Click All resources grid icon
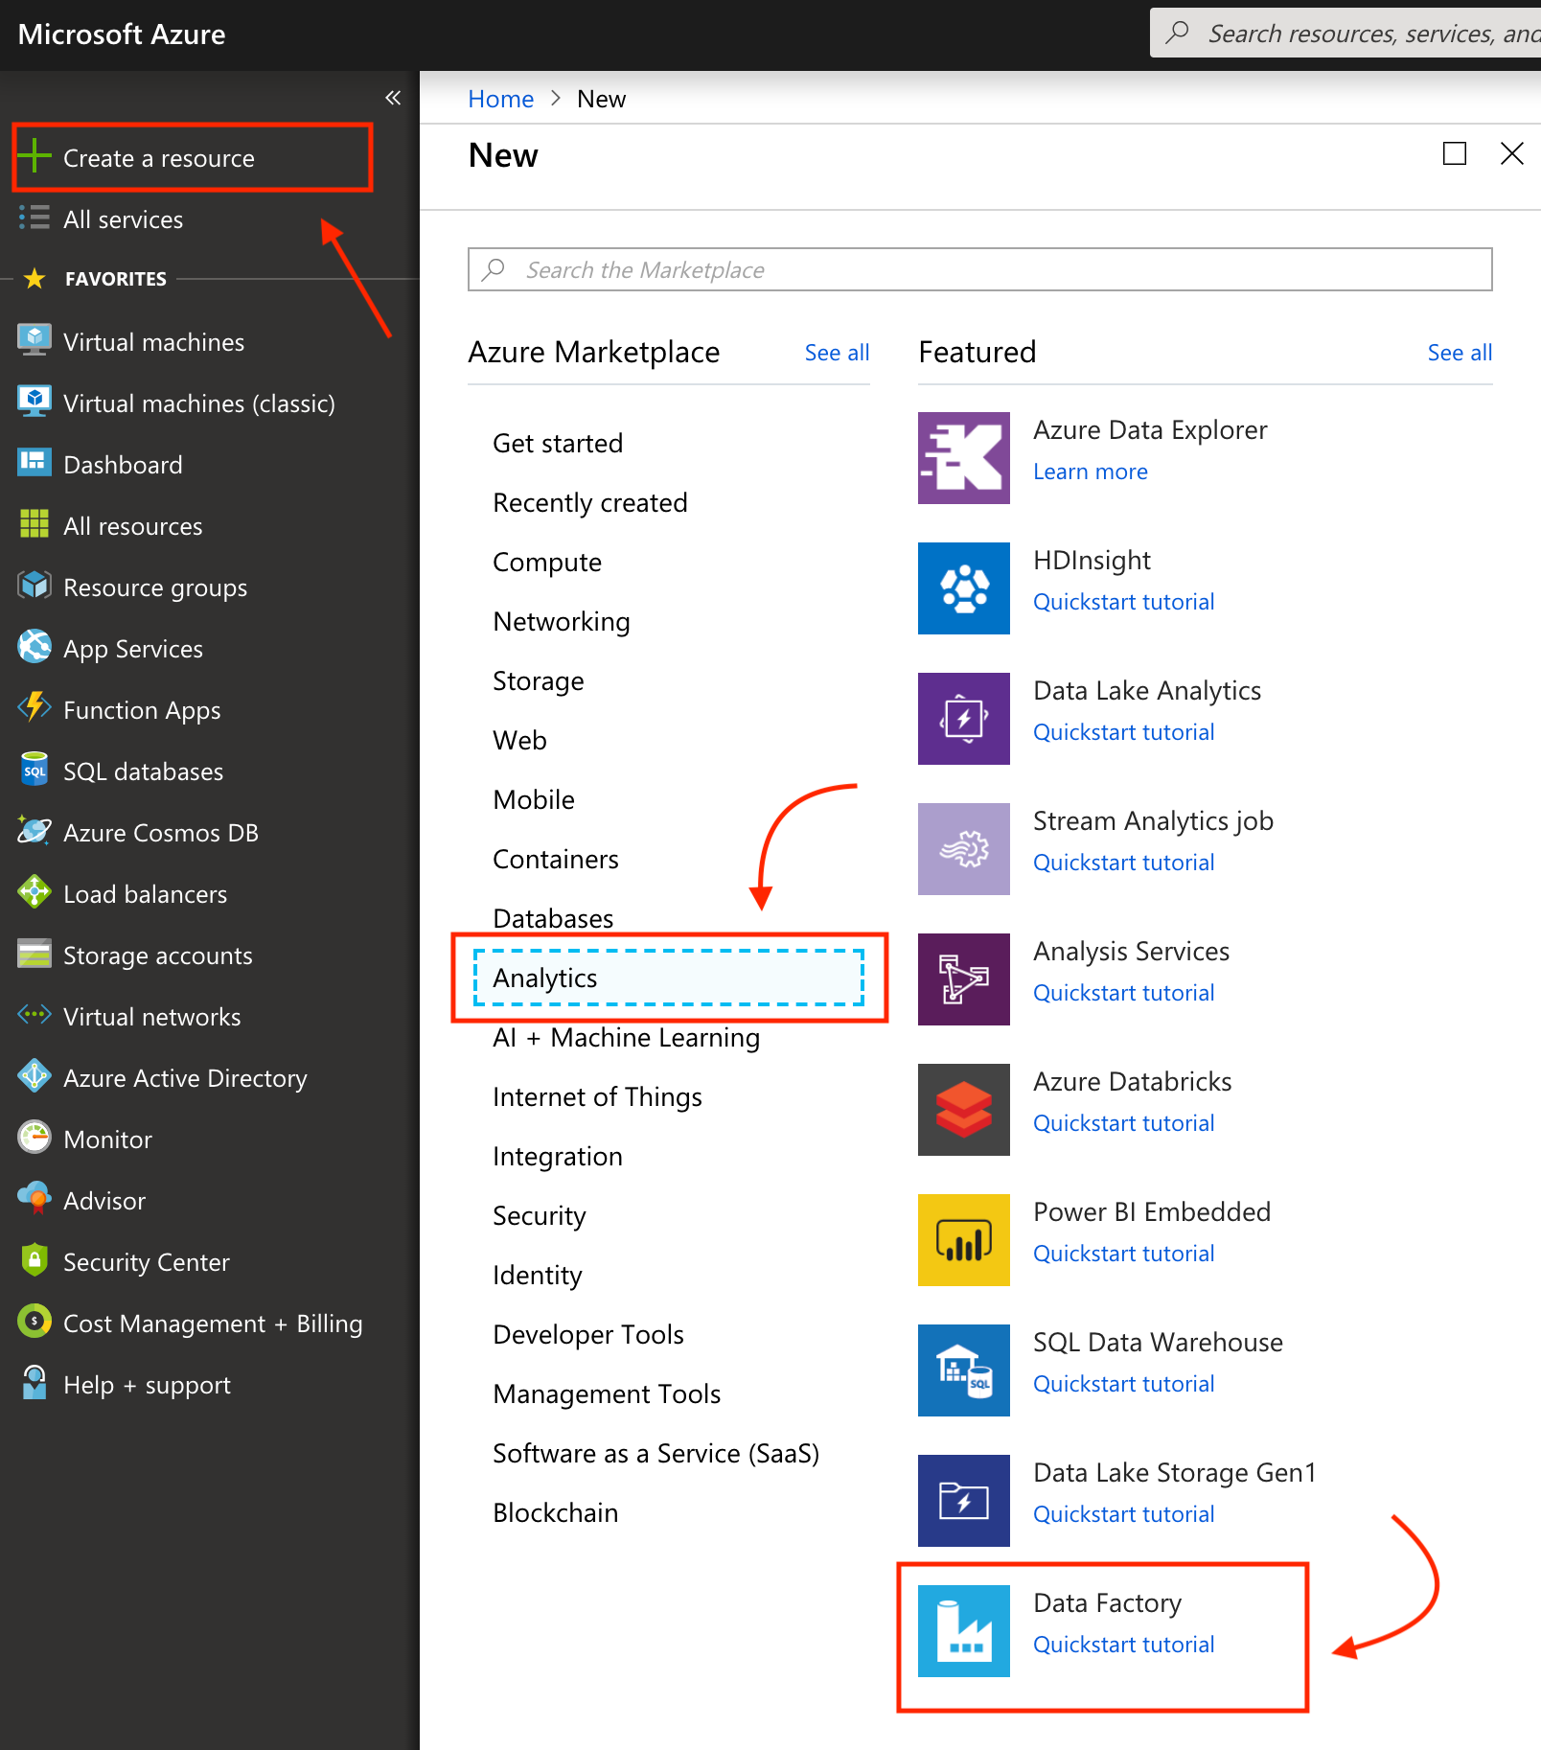 (34, 524)
